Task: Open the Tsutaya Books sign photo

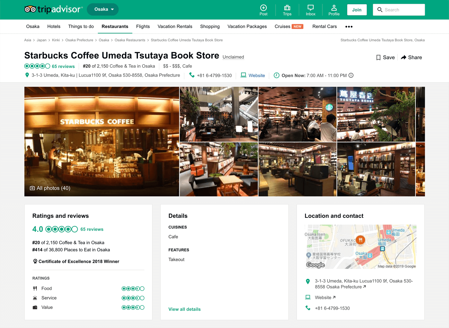Action: pyautogui.click(x=376, y=114)
